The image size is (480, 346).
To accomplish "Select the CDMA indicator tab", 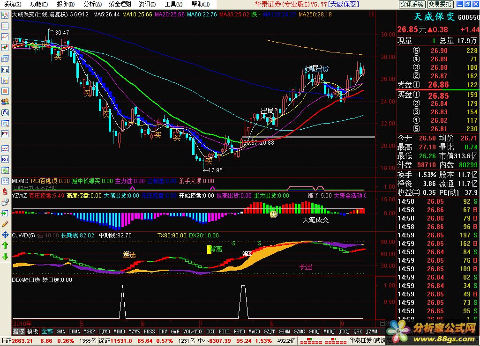I will (x=75, y=331).
